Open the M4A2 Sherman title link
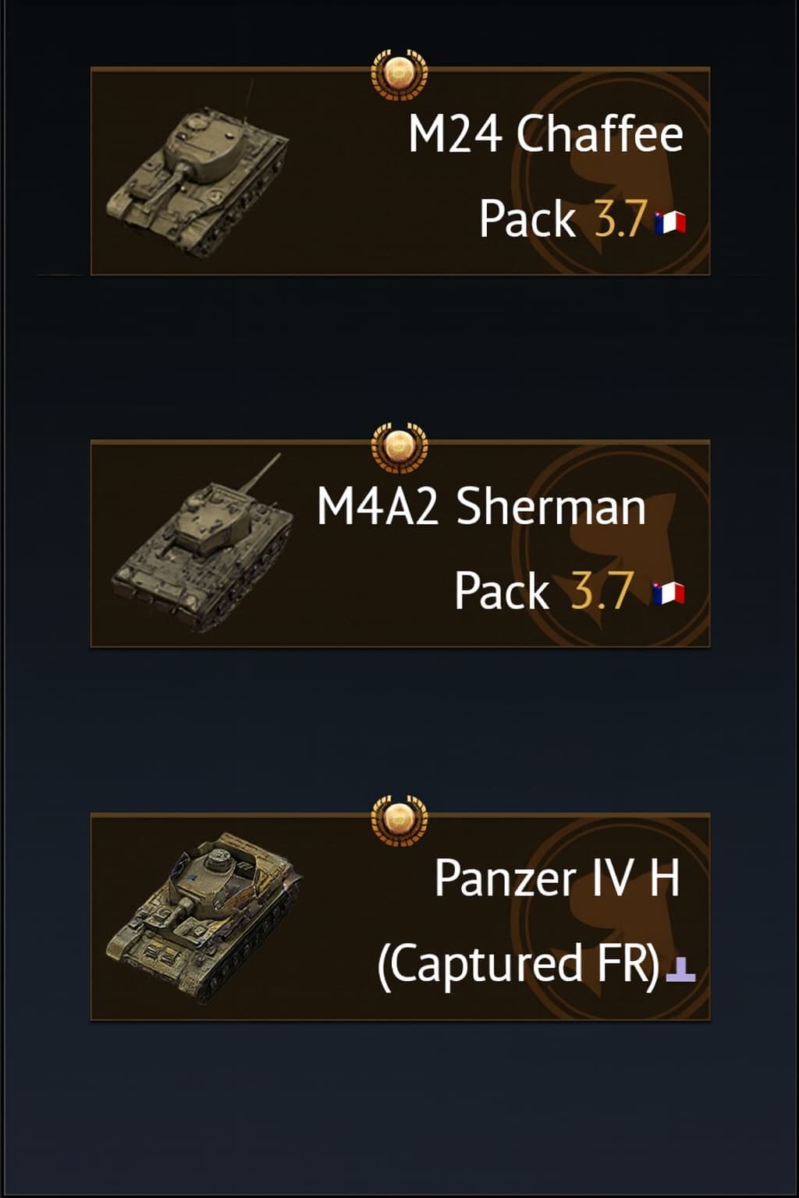This screenshot has height=1198, width=799. coord(481,506)
